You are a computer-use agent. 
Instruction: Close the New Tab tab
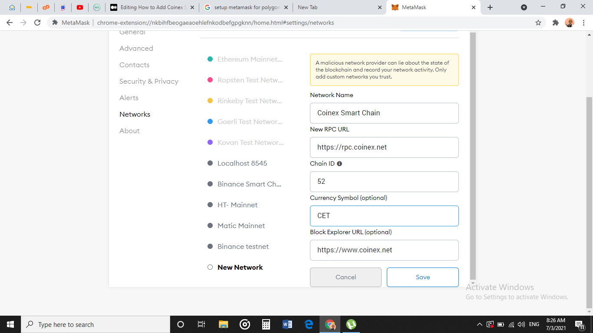point(379,7)
